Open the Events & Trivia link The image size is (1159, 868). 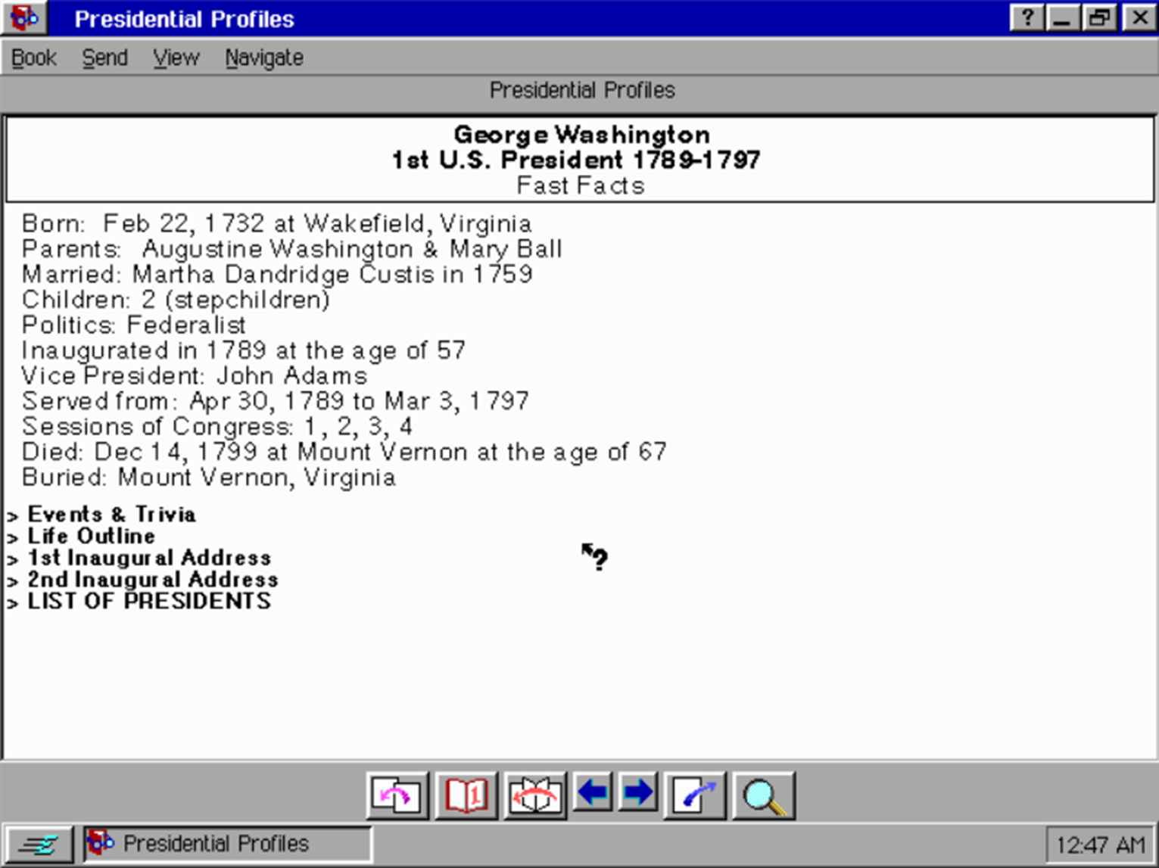111,515
